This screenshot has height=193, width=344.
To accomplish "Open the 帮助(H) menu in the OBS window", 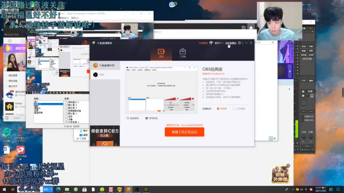I will pos(75,18).
